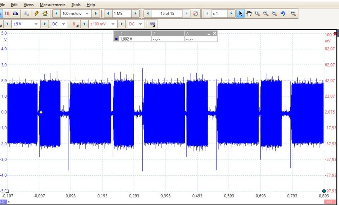This screenshot has height=205, width=339.
Task: Select the arrow pointer selection tool
Action: pyautogui.click(x=240, y=13)
